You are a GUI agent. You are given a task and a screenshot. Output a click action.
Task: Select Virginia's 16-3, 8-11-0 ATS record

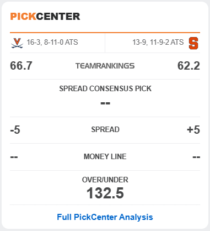click(52, 42)
